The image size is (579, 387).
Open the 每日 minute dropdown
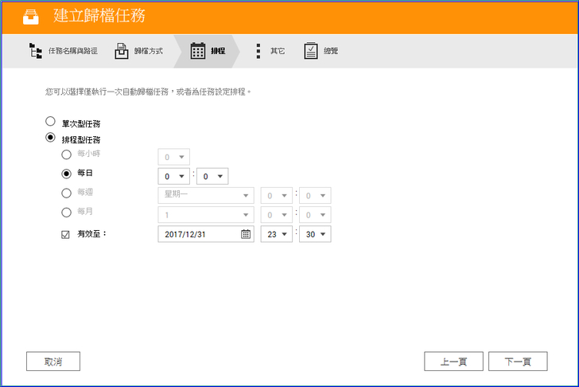click(x=212, y=176)
